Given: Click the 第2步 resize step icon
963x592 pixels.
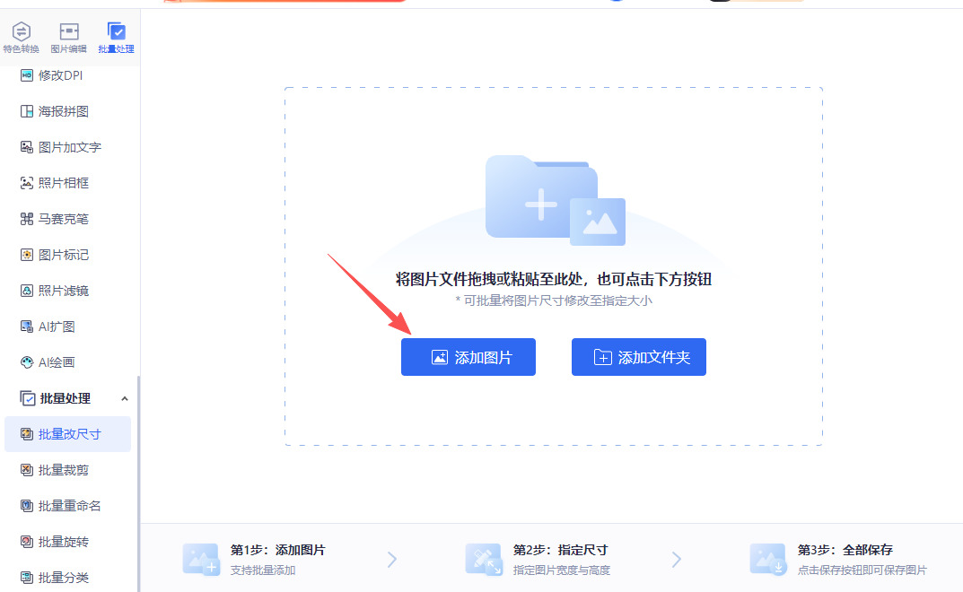Looking at the screenshot, I should pyautogui.click(x=484, y=560).
